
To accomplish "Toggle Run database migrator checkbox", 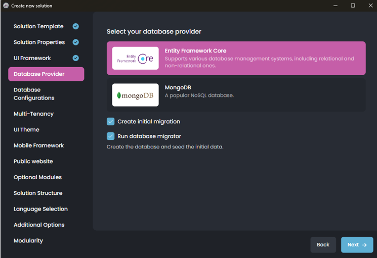I will click(111, 136).
